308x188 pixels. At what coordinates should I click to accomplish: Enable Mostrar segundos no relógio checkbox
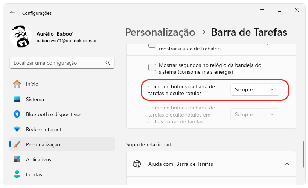coord(152,67)
